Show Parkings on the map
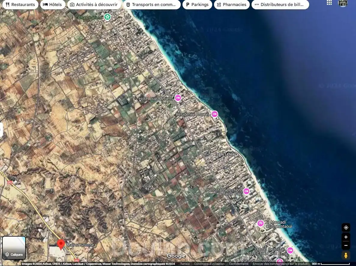 197,5
